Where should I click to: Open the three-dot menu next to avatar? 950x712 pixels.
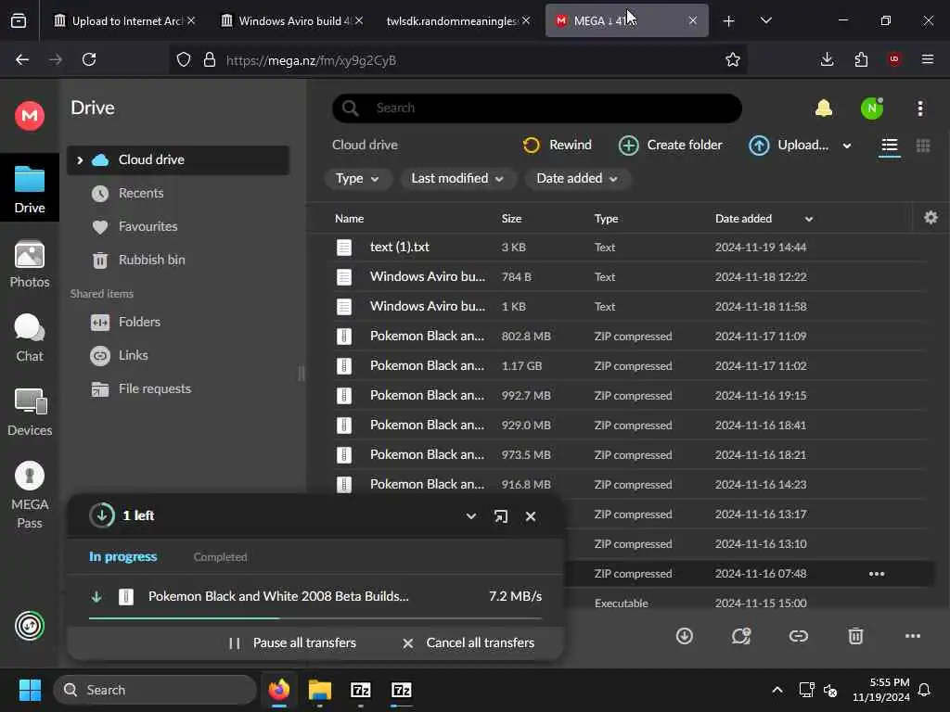pyautogui.click(x=919, y=108)
